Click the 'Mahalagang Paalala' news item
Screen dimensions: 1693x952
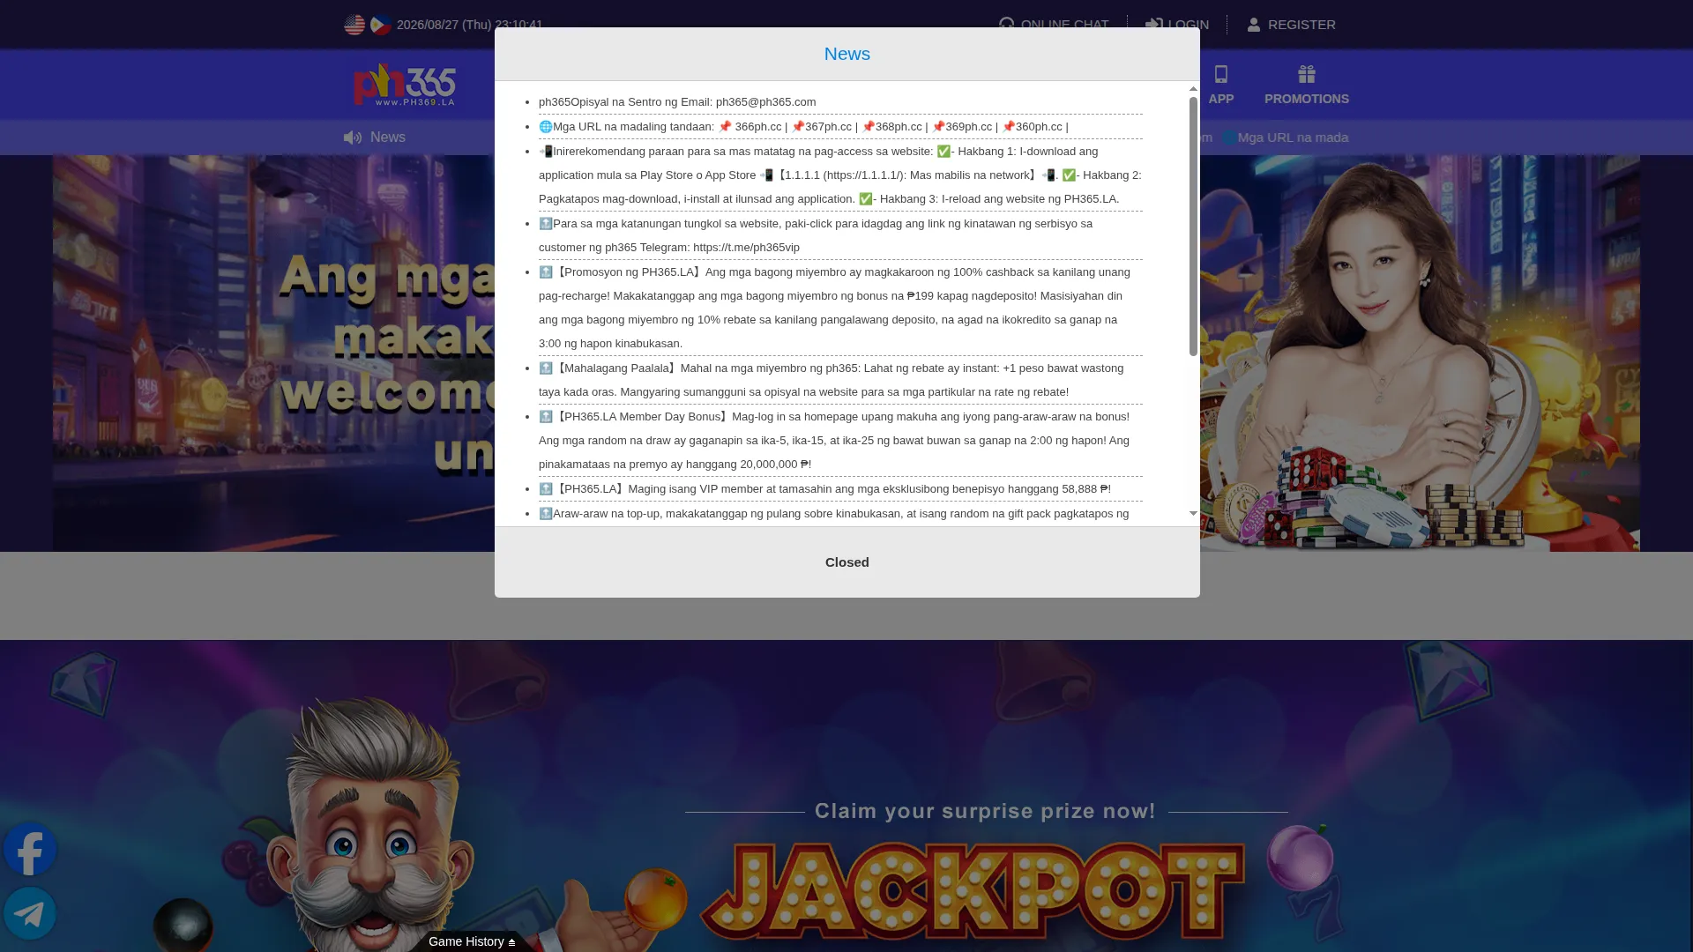click(x=840, y=380)
